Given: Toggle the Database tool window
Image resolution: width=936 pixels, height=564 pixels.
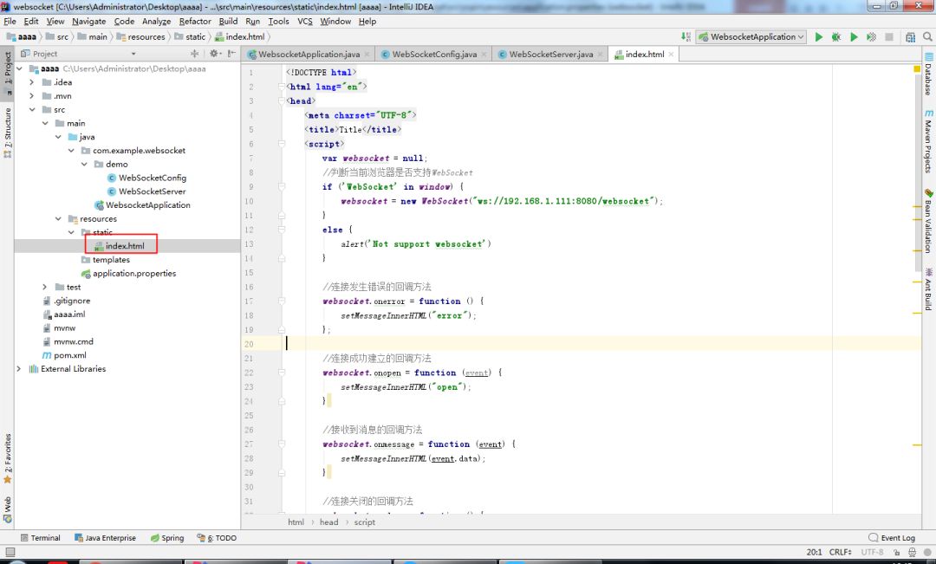Looking at the screenshot, I should 928,76.
